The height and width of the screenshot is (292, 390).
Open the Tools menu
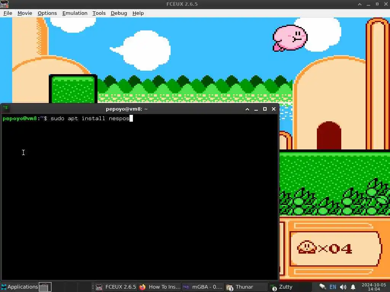coord(99,13)
